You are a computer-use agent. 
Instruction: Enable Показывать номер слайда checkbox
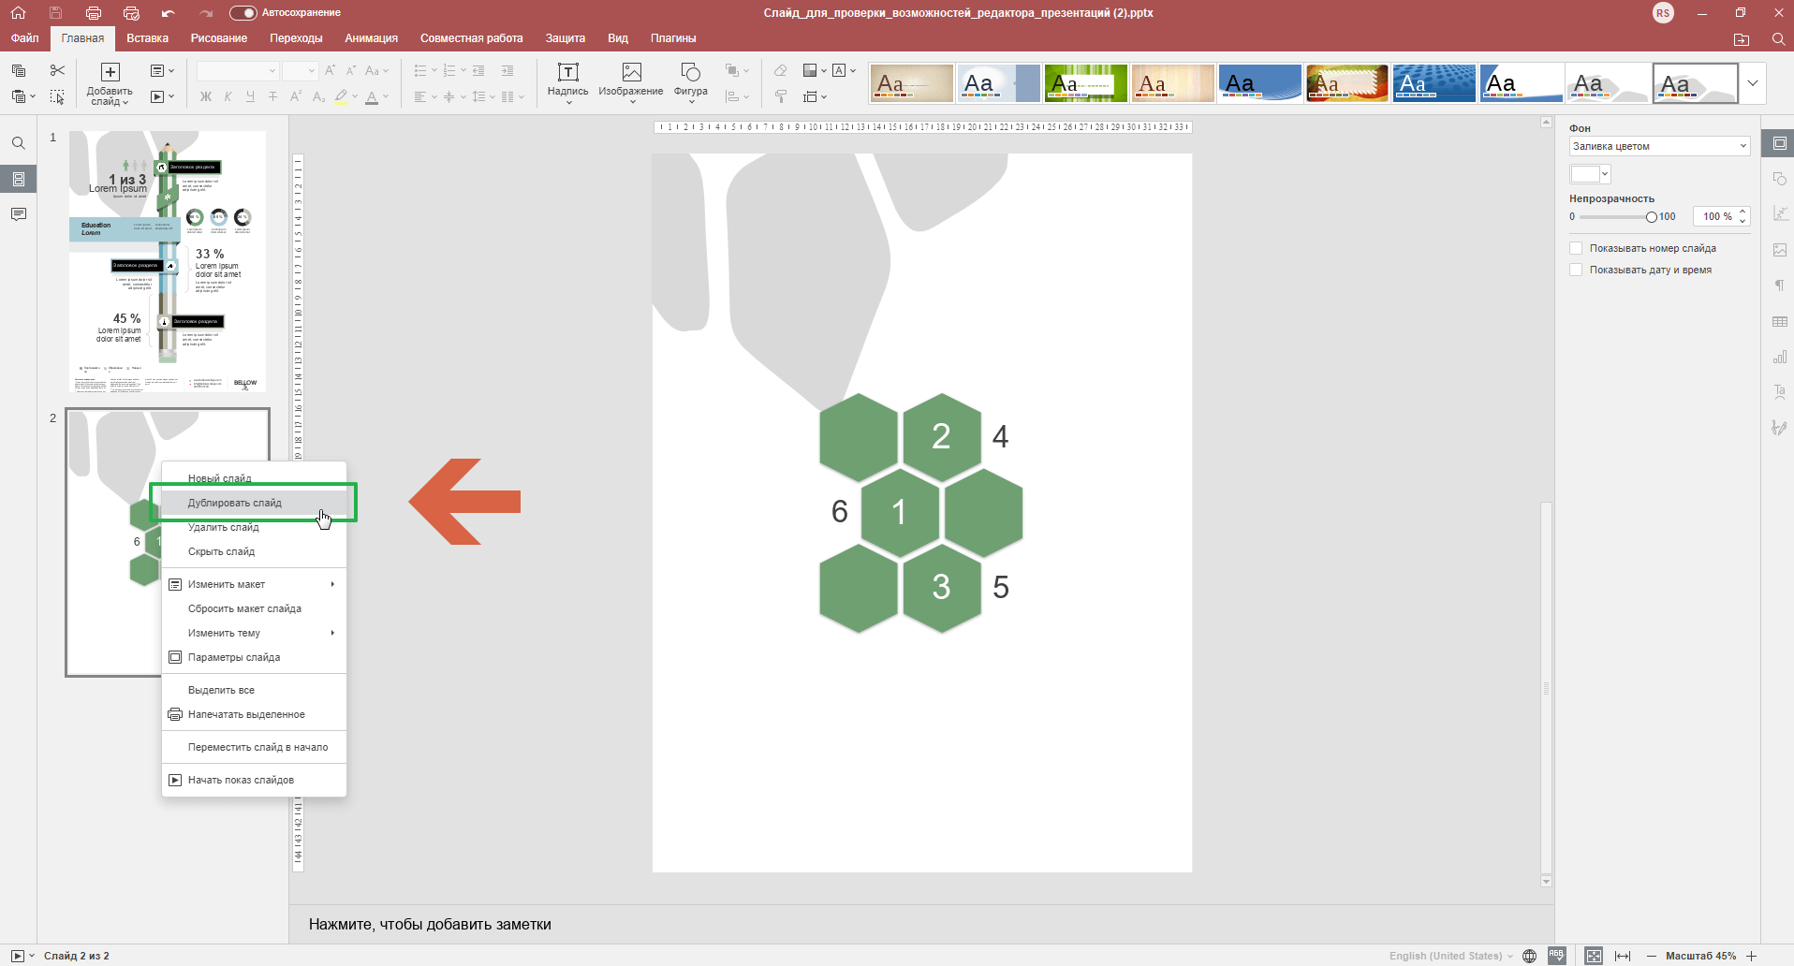tap(1576, 248)
